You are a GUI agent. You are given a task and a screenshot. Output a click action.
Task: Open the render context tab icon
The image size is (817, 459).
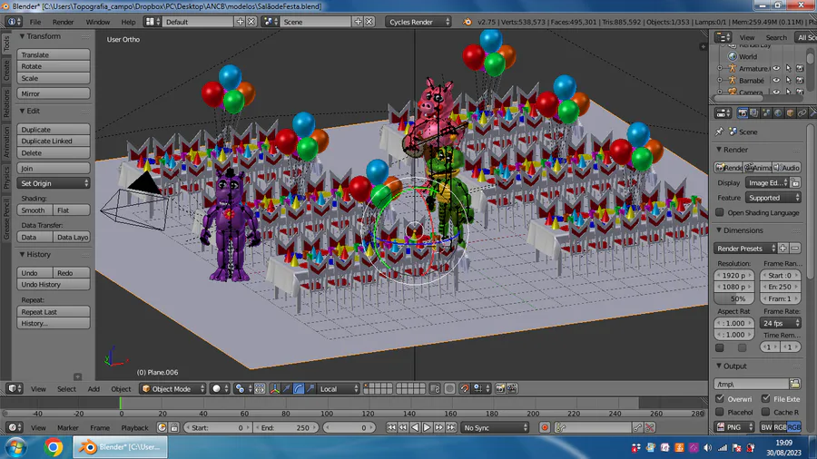[743, 112]
